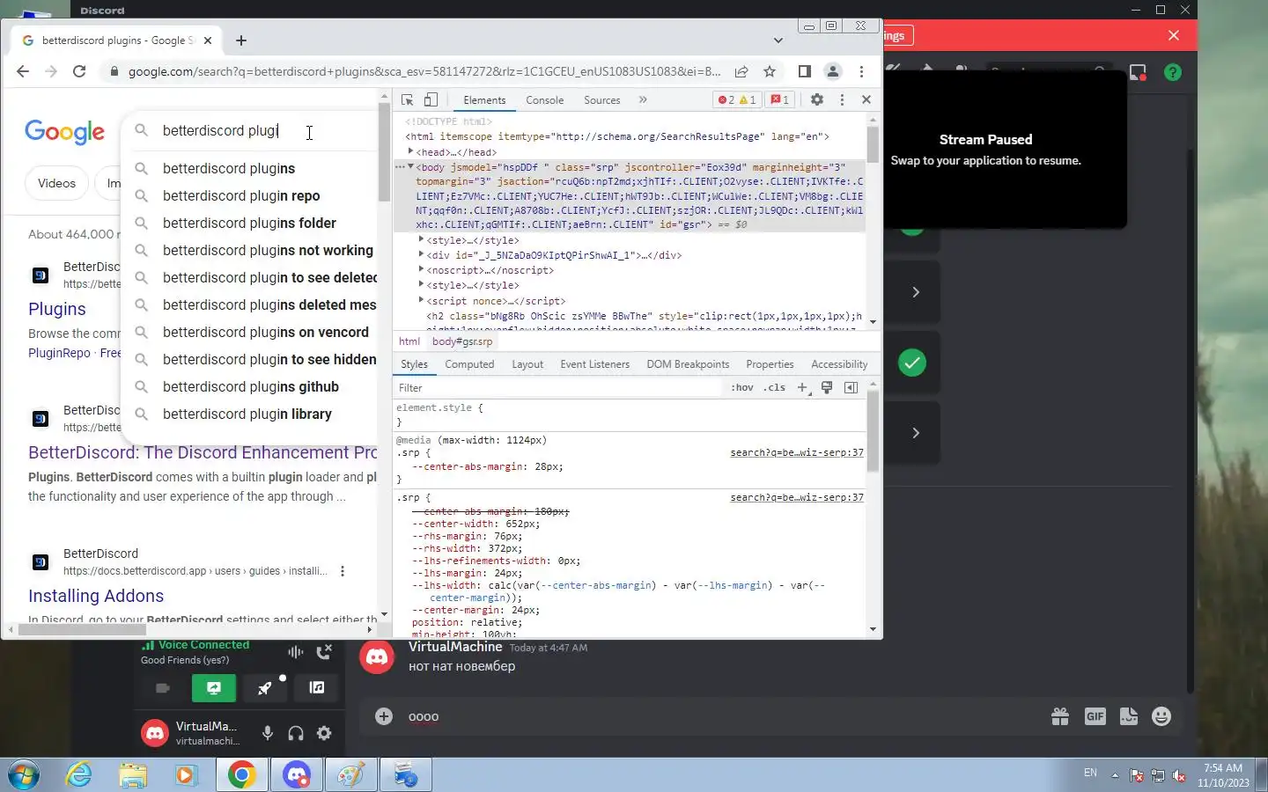Start an activity with the rocket icon
The height and width of the screenshot is (792, 1268).
point(264,688)
